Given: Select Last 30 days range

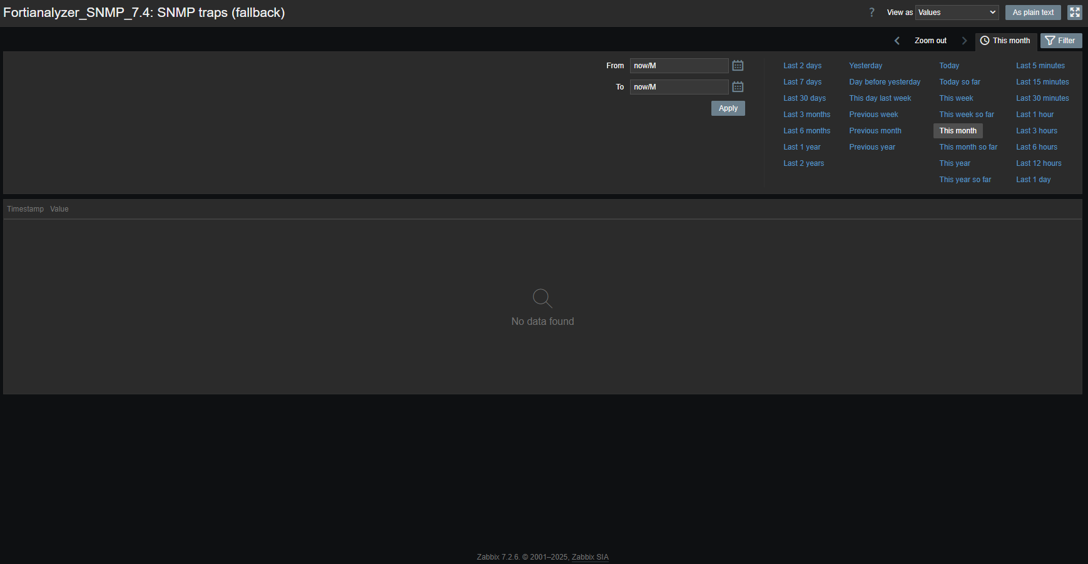Looking at the screenshot, I should pos(805,98).
